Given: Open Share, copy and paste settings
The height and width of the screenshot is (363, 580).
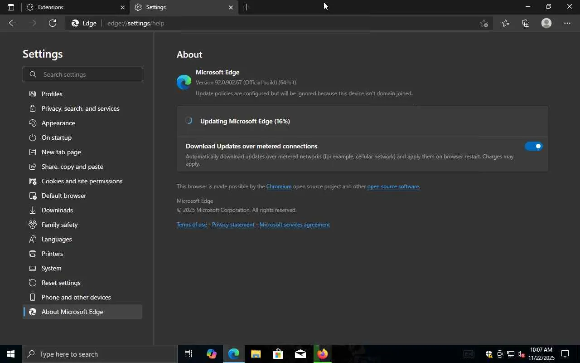Looking at the screenshot, I should point(82,167).
